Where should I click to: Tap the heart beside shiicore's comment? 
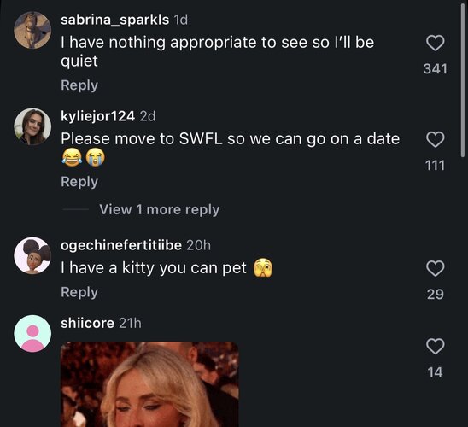(436, 346)
